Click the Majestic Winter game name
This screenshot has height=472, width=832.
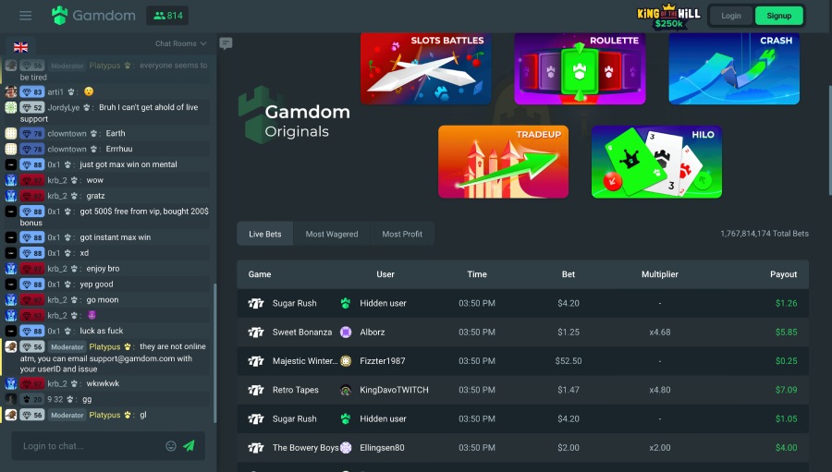(x=304, y=360)
